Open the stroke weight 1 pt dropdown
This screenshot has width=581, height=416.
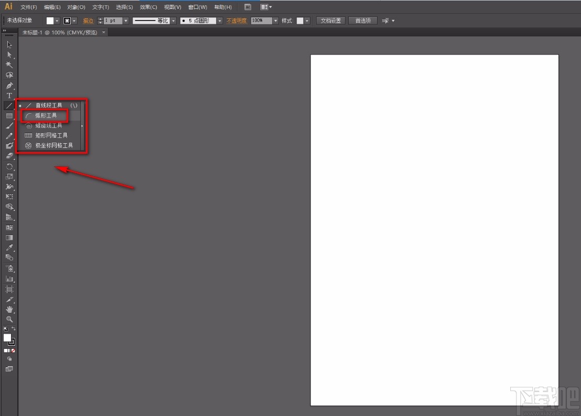(x=126, y=21)
